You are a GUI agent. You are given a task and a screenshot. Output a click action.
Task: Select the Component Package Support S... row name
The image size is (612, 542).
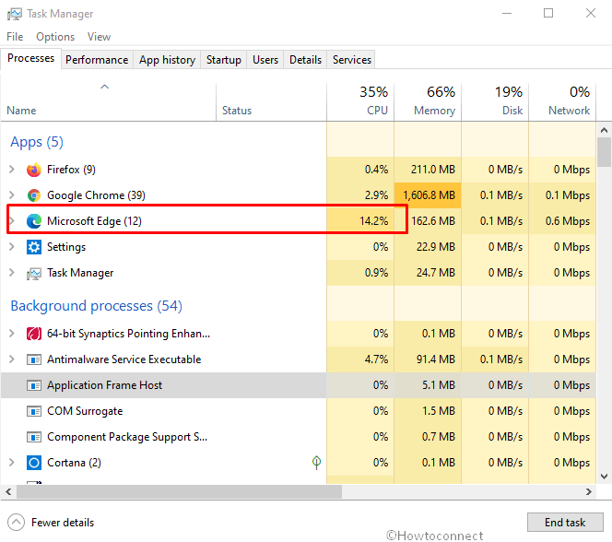point(127,437)
